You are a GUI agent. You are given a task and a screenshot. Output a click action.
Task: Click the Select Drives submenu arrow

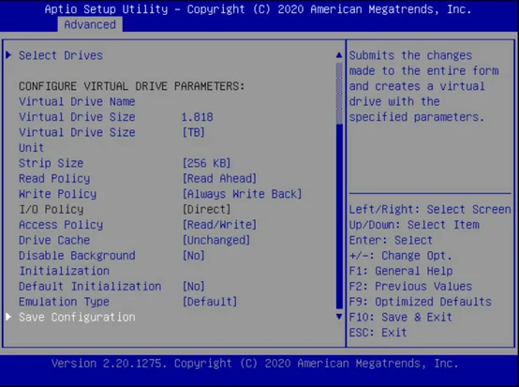9,55
